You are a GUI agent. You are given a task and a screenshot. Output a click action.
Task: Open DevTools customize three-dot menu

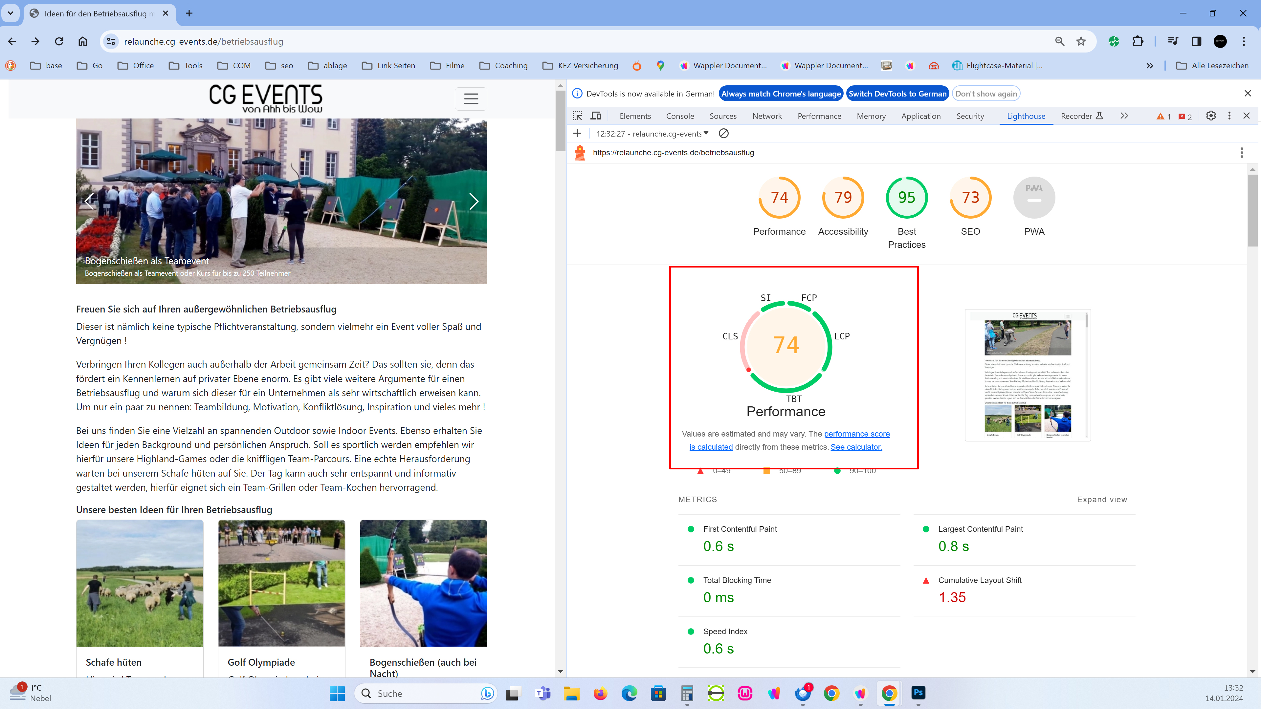coord(1229,116)
